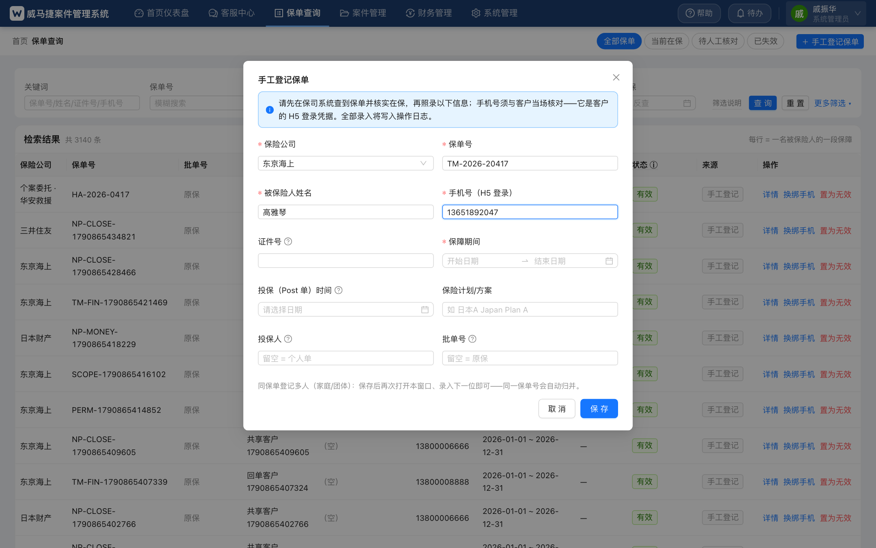
Task: Click the 证件号 help question icon
Action: point(288,242)
